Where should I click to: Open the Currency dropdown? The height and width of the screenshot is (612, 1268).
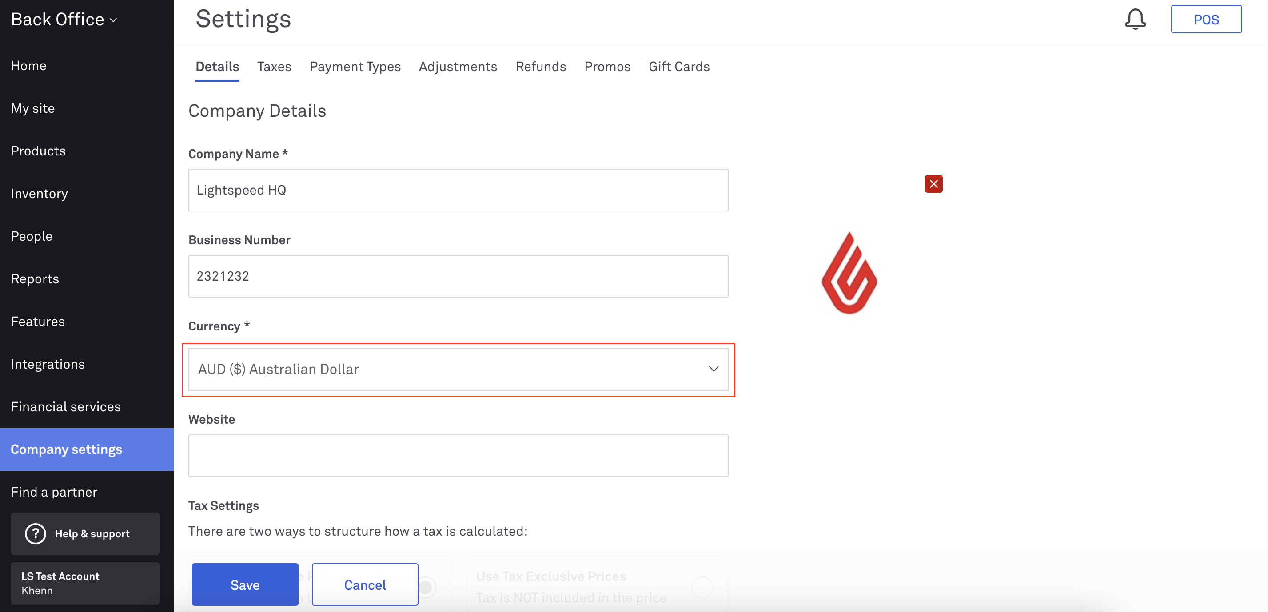point(458,370)
